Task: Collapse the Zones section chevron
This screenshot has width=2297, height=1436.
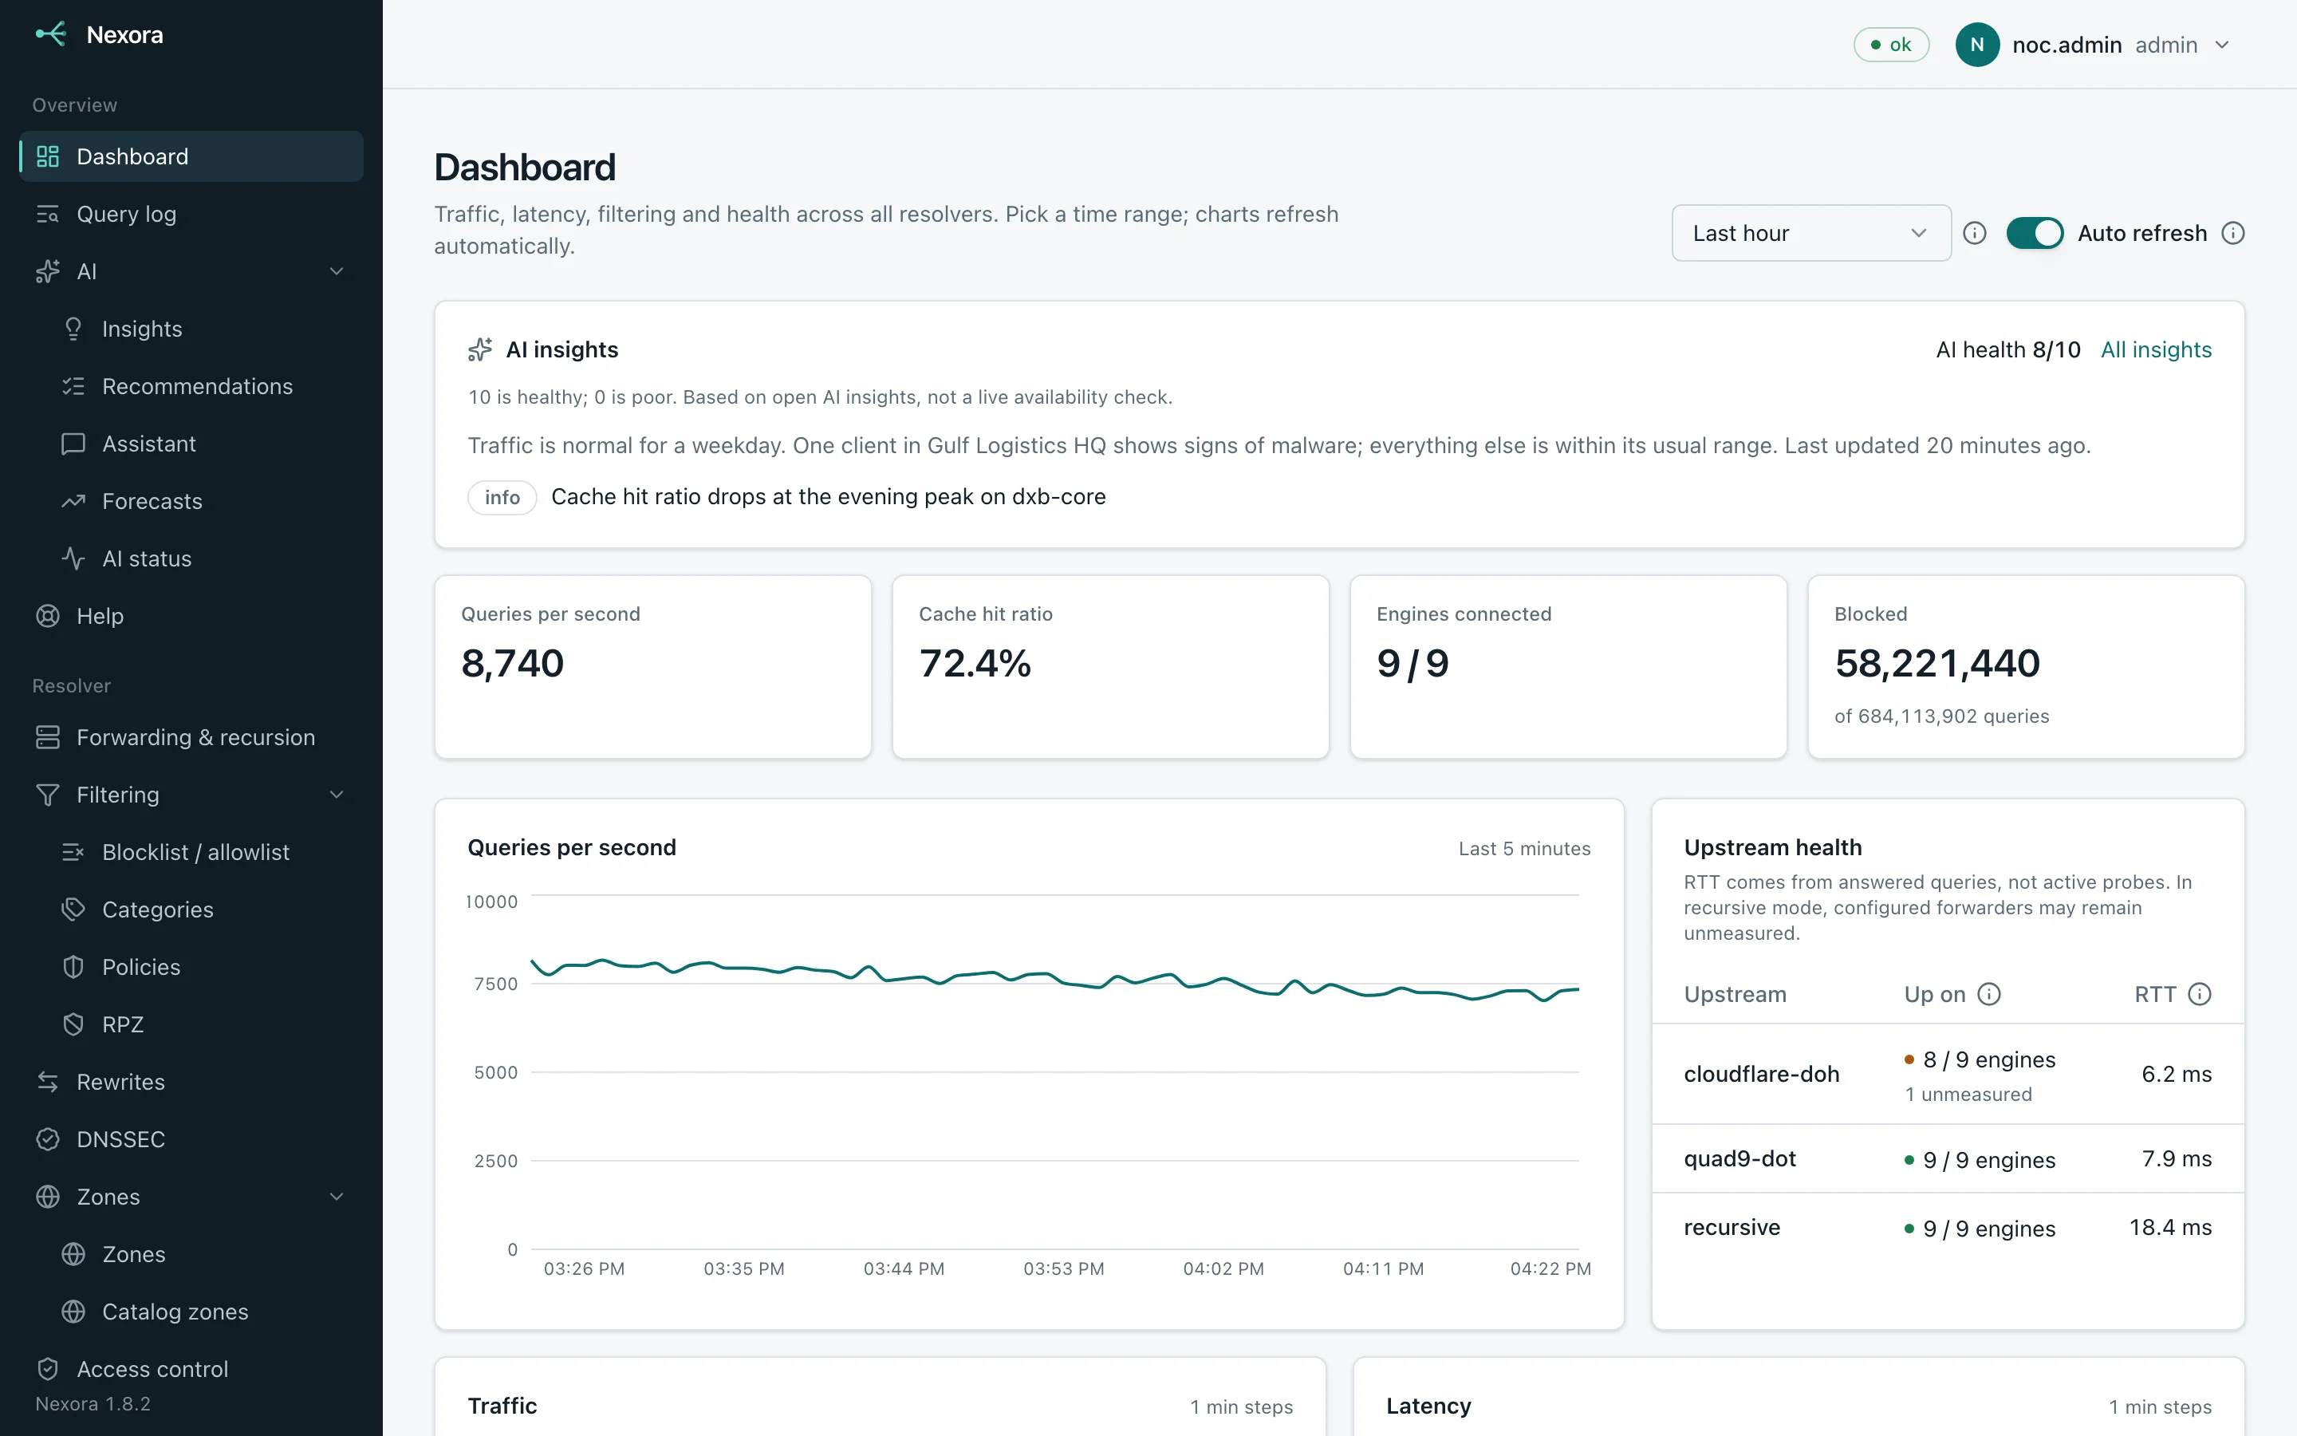Action: [x=336, y=1197]
